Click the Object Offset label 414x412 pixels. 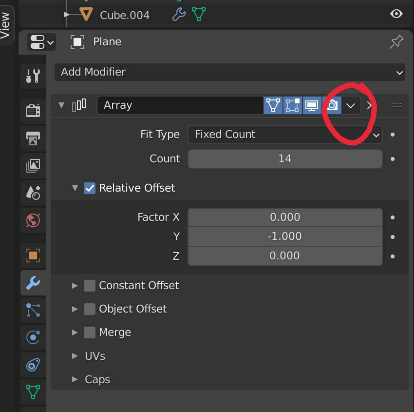pyautogui.click(x=133, y=309)
